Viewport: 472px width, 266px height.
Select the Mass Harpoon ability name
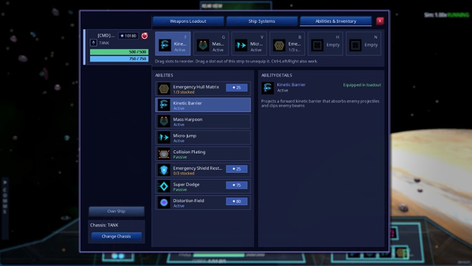(188, 119)
